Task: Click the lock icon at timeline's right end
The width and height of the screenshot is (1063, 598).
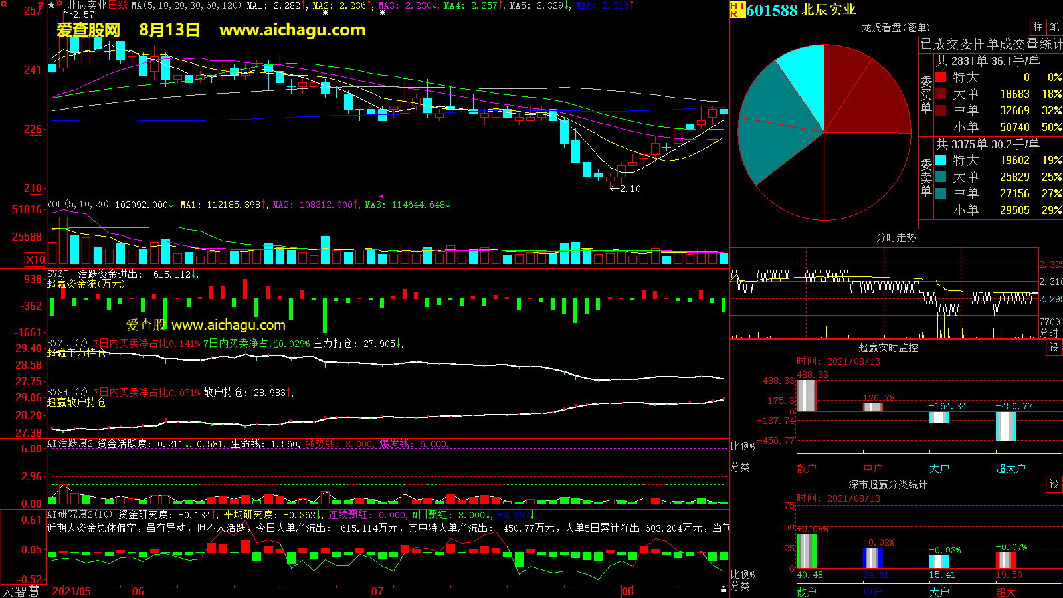Action: pyautogui.click(x=724, y=590)
